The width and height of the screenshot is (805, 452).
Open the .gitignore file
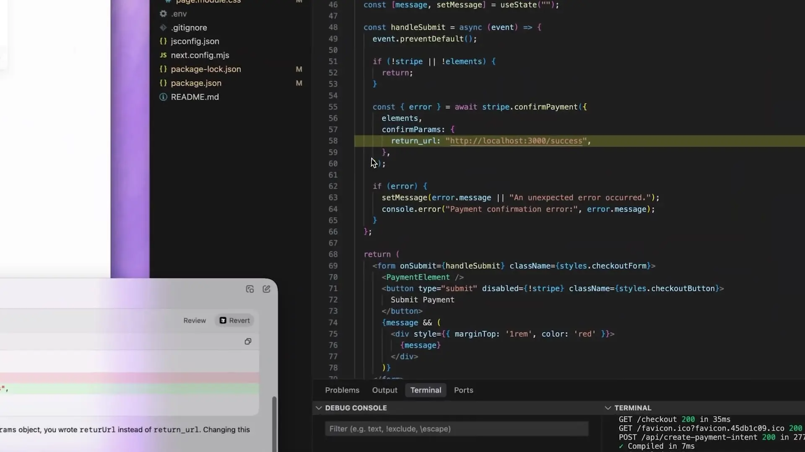click(x=189, y=28)
